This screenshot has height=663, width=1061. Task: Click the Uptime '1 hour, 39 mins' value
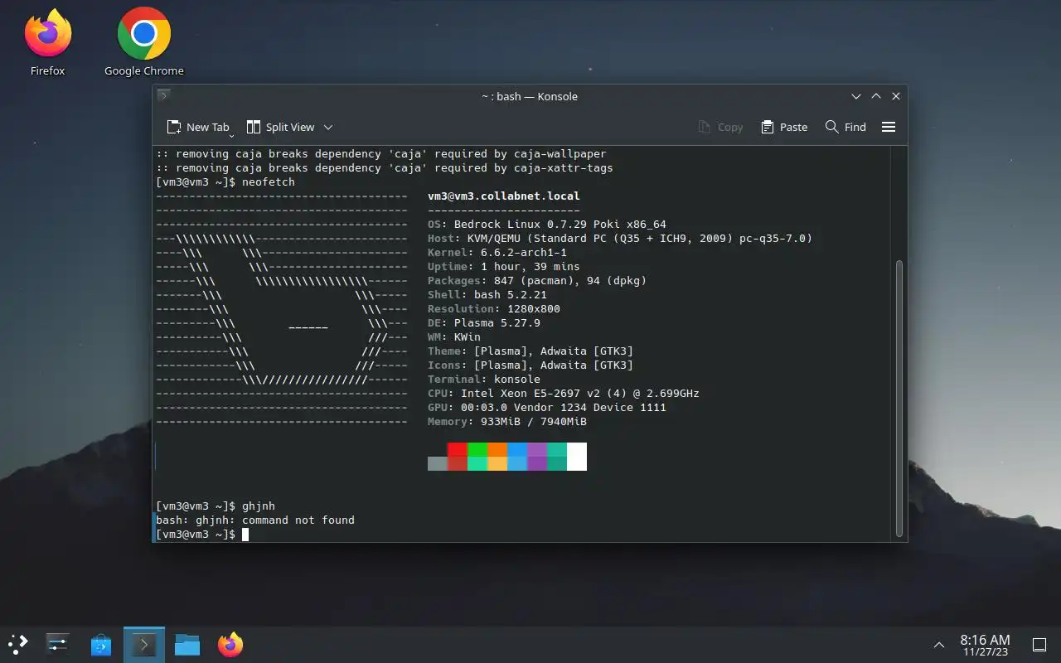click(x=530, y=267)
